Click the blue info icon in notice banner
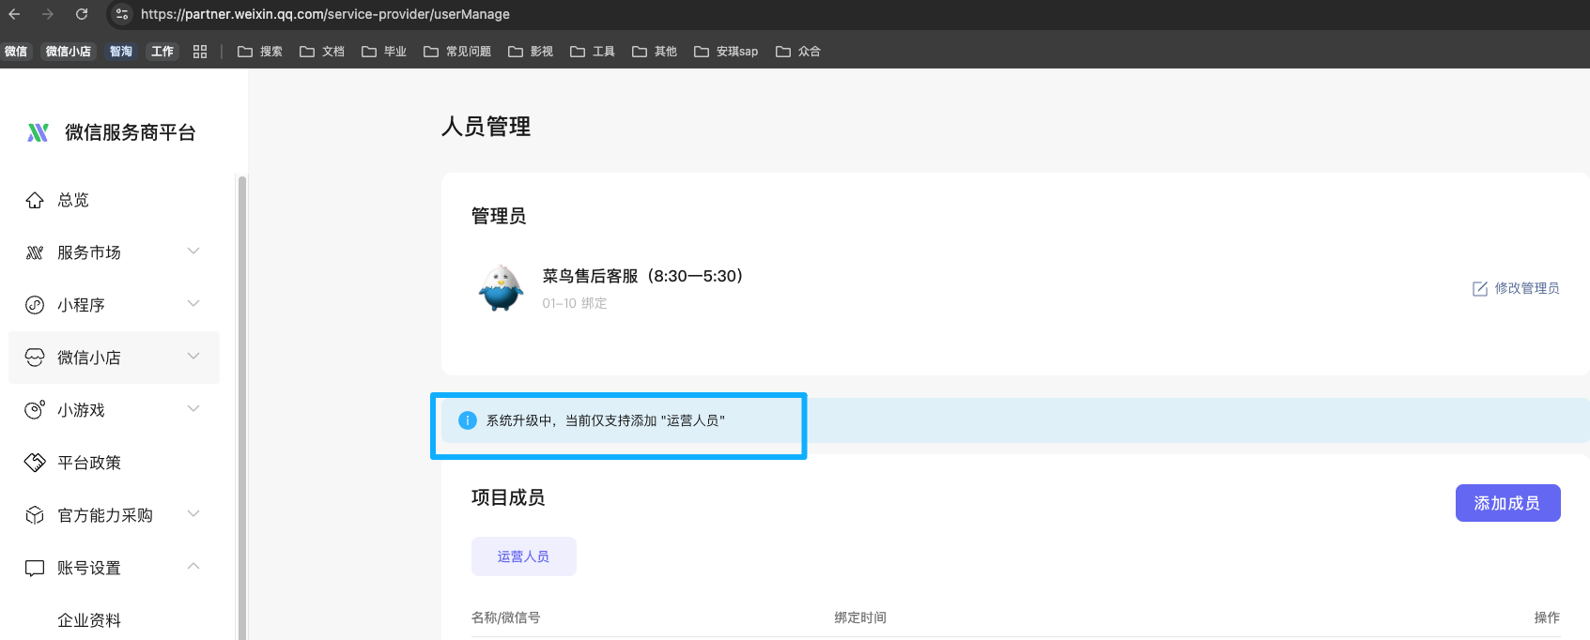Viewport: 1590px width, 640px height. click(x=467, y=420)
